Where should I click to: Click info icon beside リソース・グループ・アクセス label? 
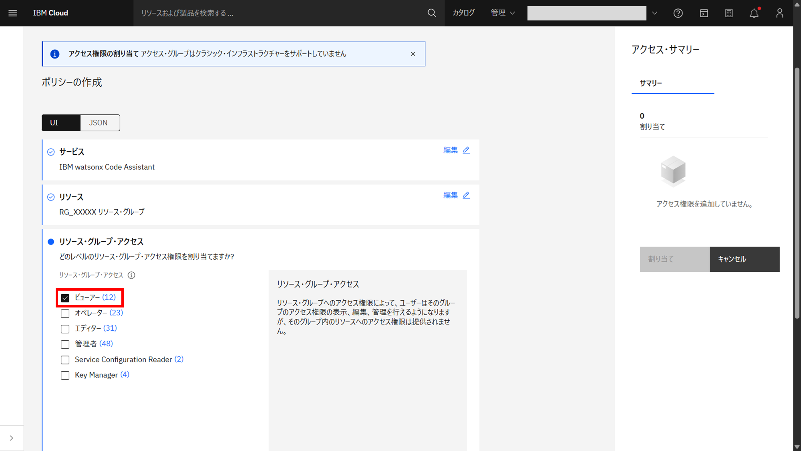coord(131,275)
